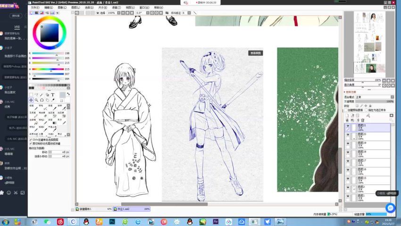Click the toolbar zoom in plus button
Viewport: 401px width, 226px height.
click(127, 13)
